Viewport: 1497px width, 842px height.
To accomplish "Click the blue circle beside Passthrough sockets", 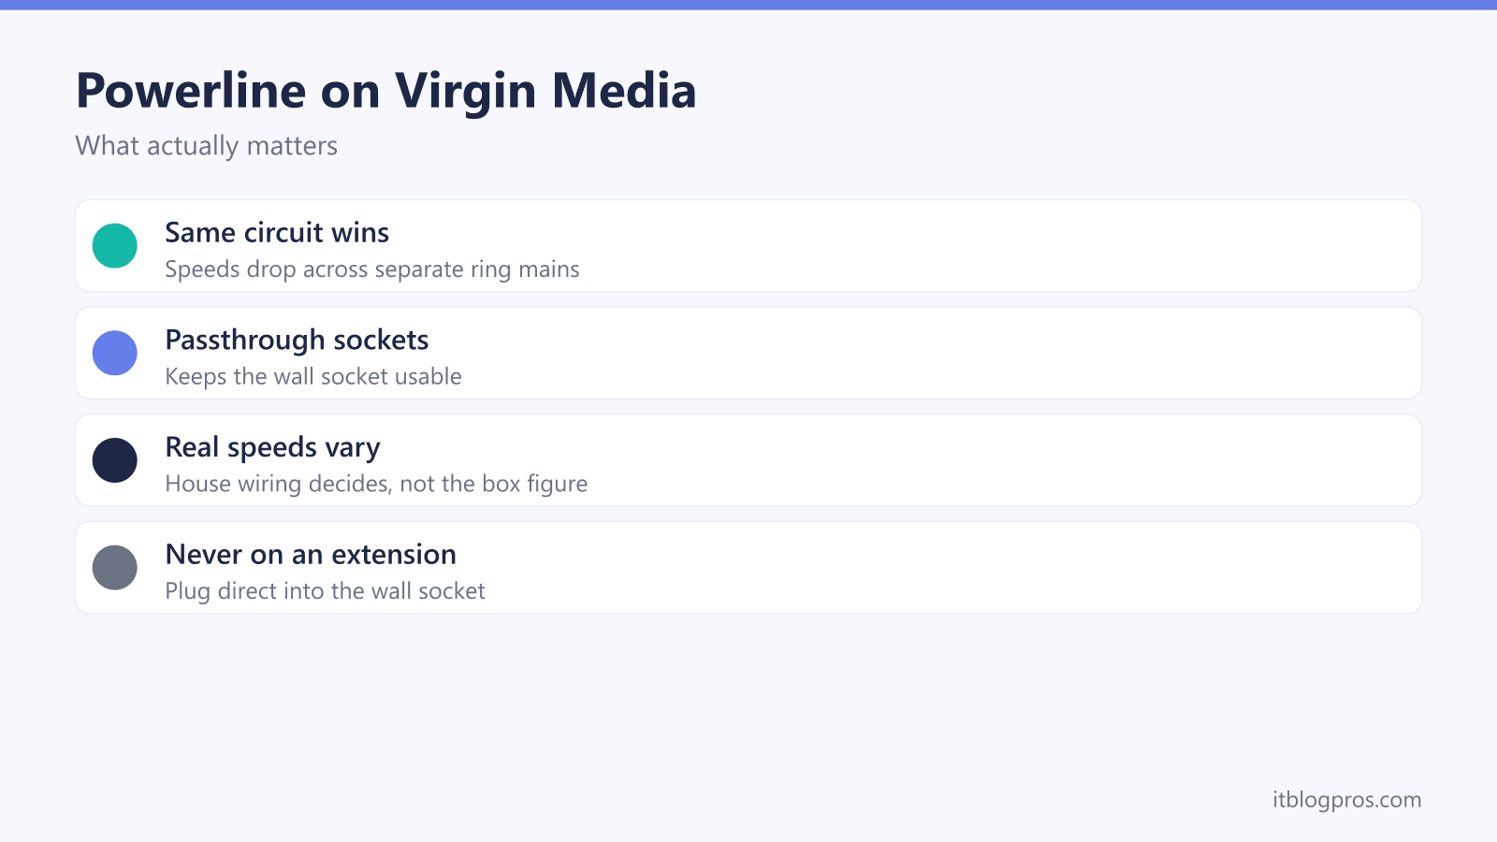I will (115, 353).
